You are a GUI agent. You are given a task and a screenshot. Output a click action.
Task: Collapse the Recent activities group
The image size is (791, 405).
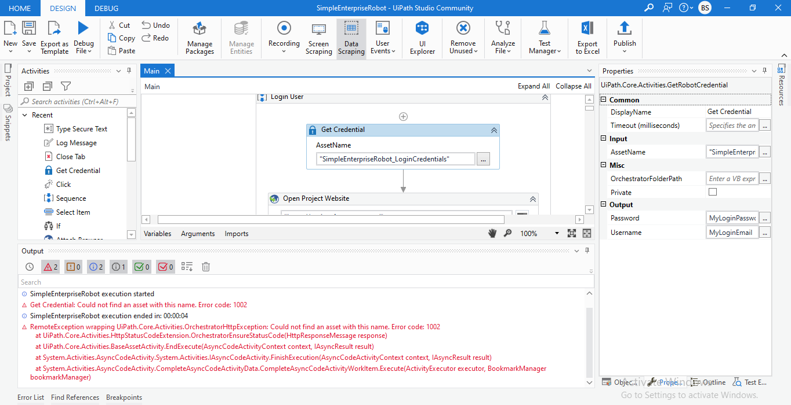click(x=25, y=115)
